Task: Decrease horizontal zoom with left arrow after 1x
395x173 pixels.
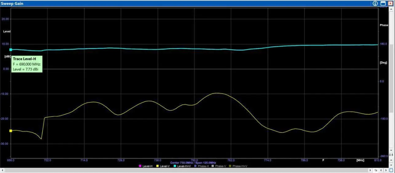Action: coord(381,170)
